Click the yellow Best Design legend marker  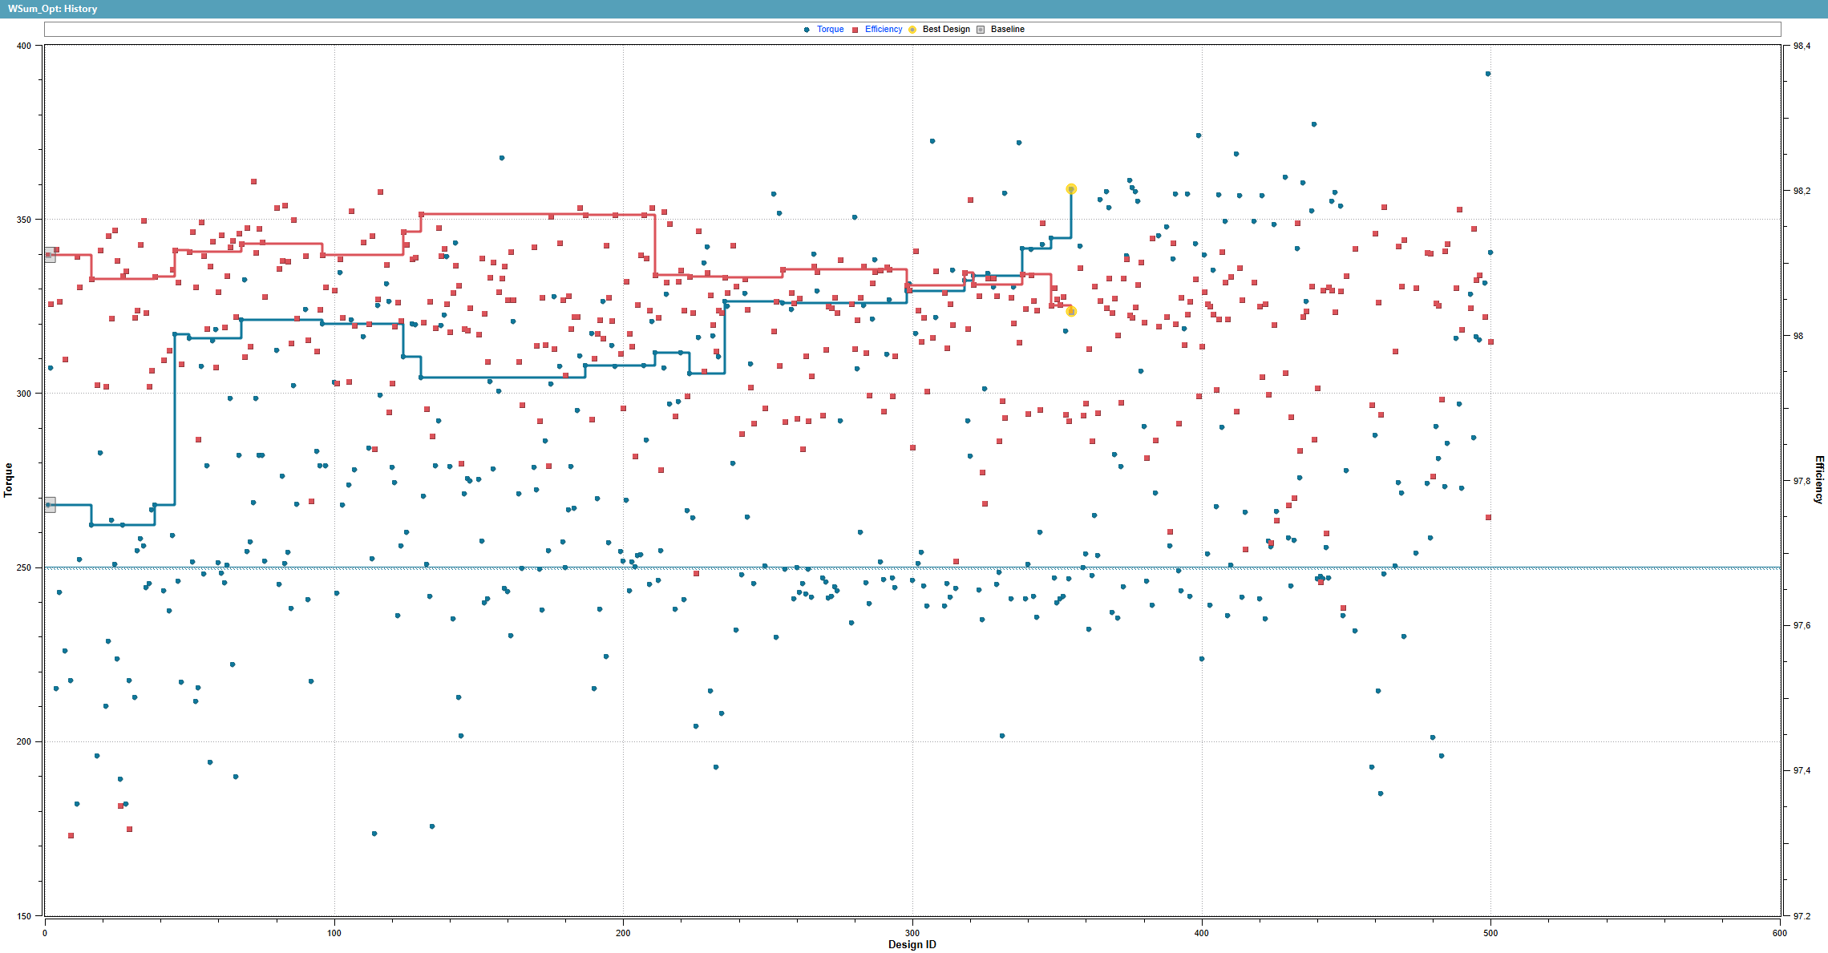(912, 30)
